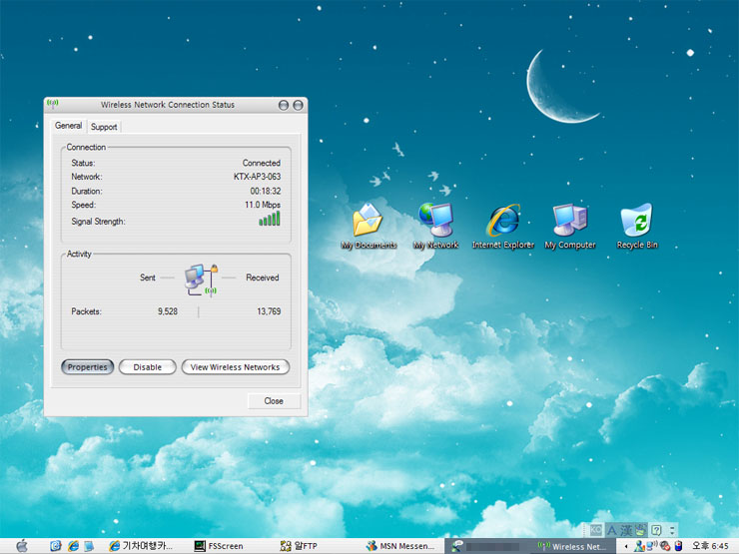Click Internet Explorer quick launch icon

coord(73,546)
